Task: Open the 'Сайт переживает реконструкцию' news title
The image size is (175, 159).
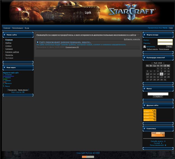Action: pyautogui.click(x=65, y=42)
